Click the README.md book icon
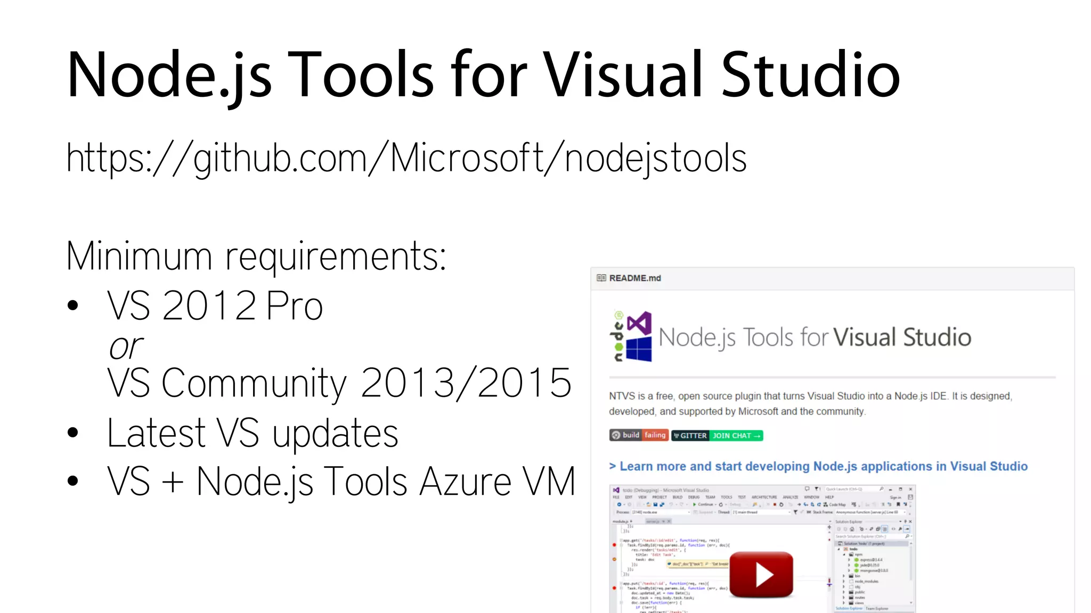This screenshot has width=1091, height=613. (601, 278)
